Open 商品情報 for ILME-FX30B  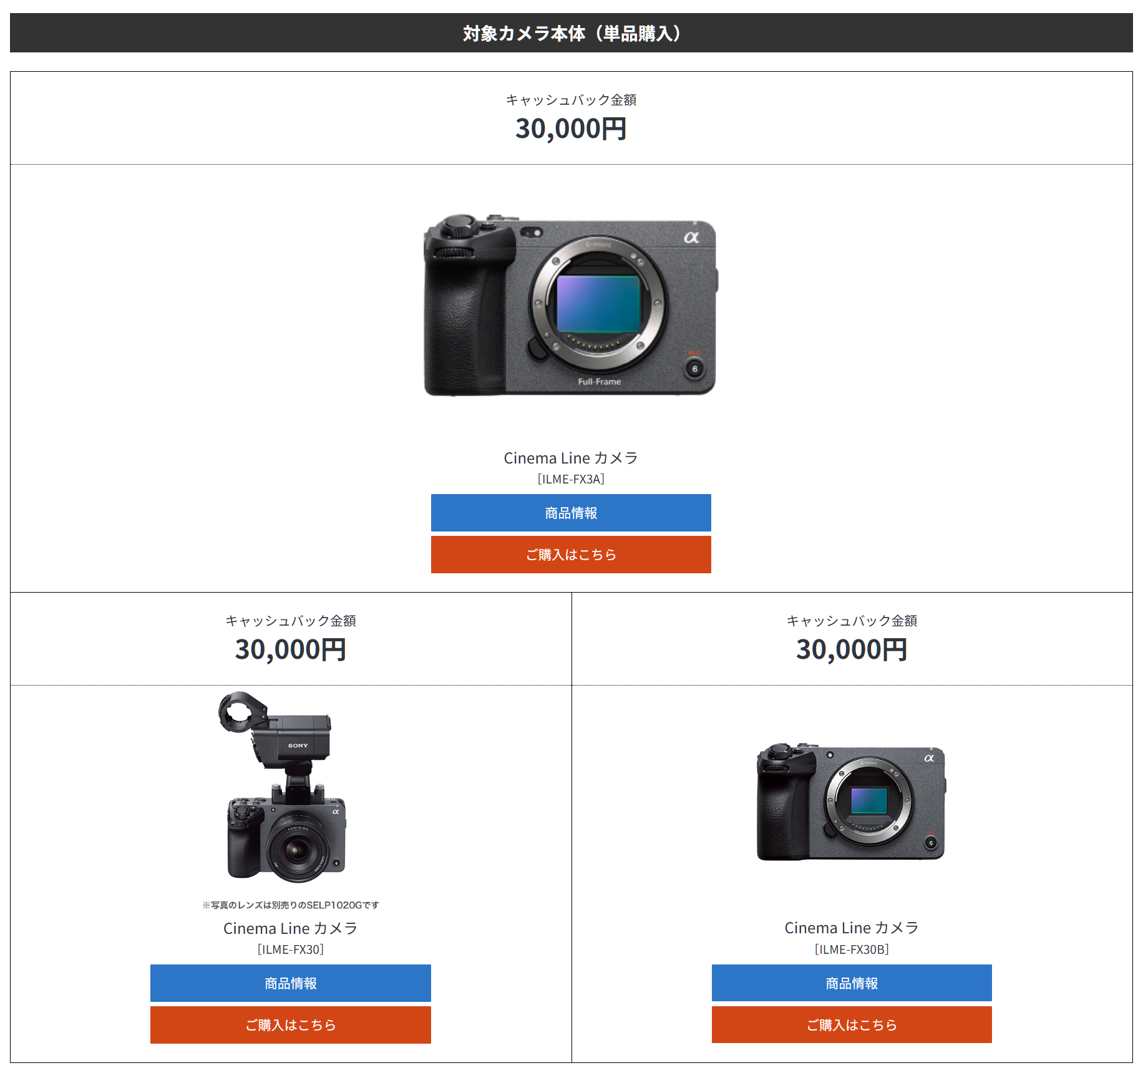[852, 983]
